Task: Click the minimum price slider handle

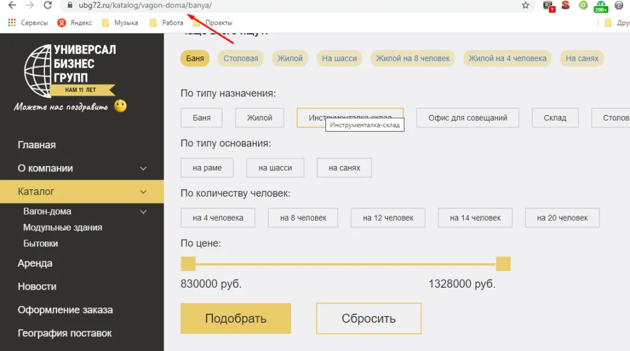Action: (x=188, y=264)
